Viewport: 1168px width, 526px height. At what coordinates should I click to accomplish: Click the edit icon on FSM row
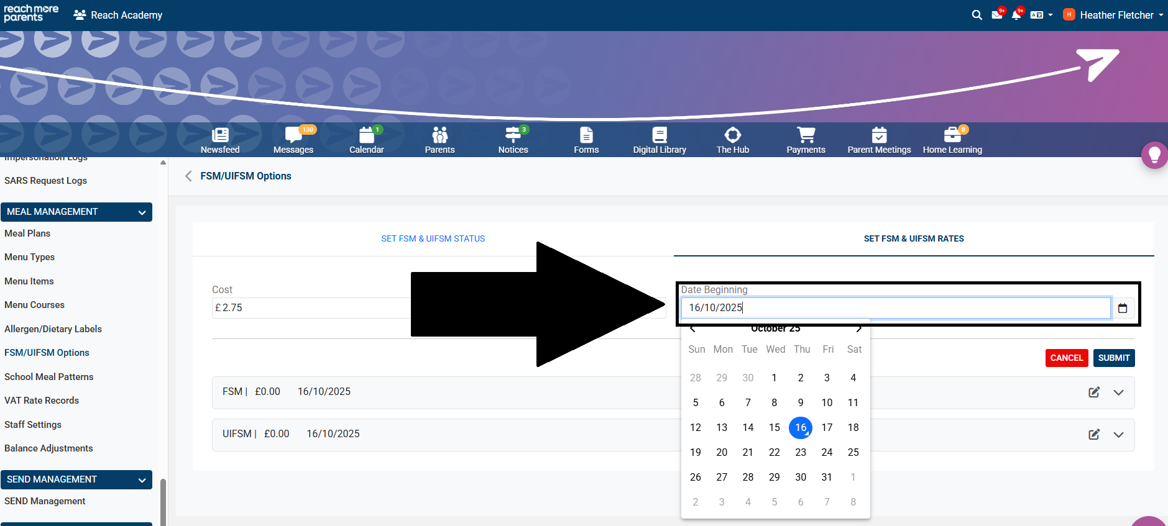1094,392
